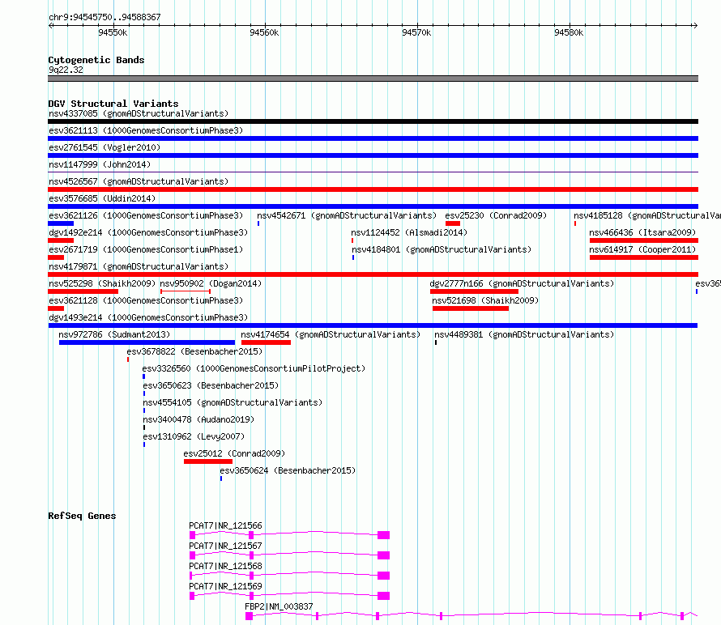Select the red nsv4174654 variant bar
This screenshot has width=721, height=625.
(266, 342)
